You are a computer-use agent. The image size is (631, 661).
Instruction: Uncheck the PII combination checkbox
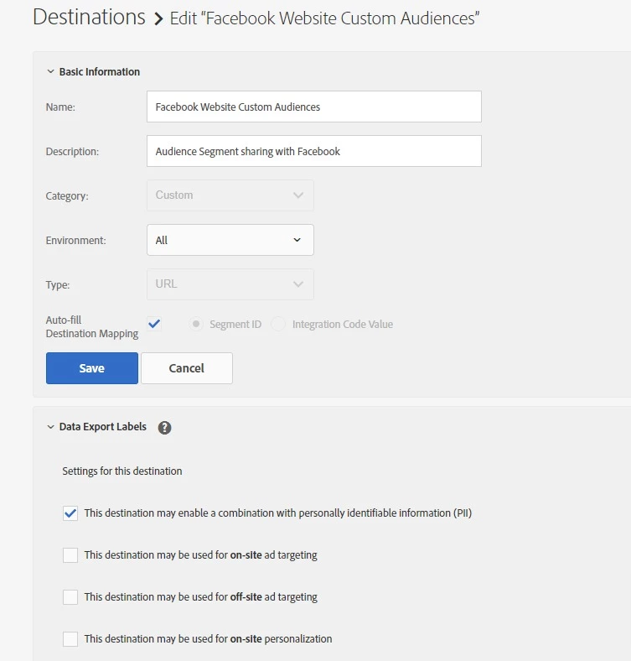(x=70, y=513)
